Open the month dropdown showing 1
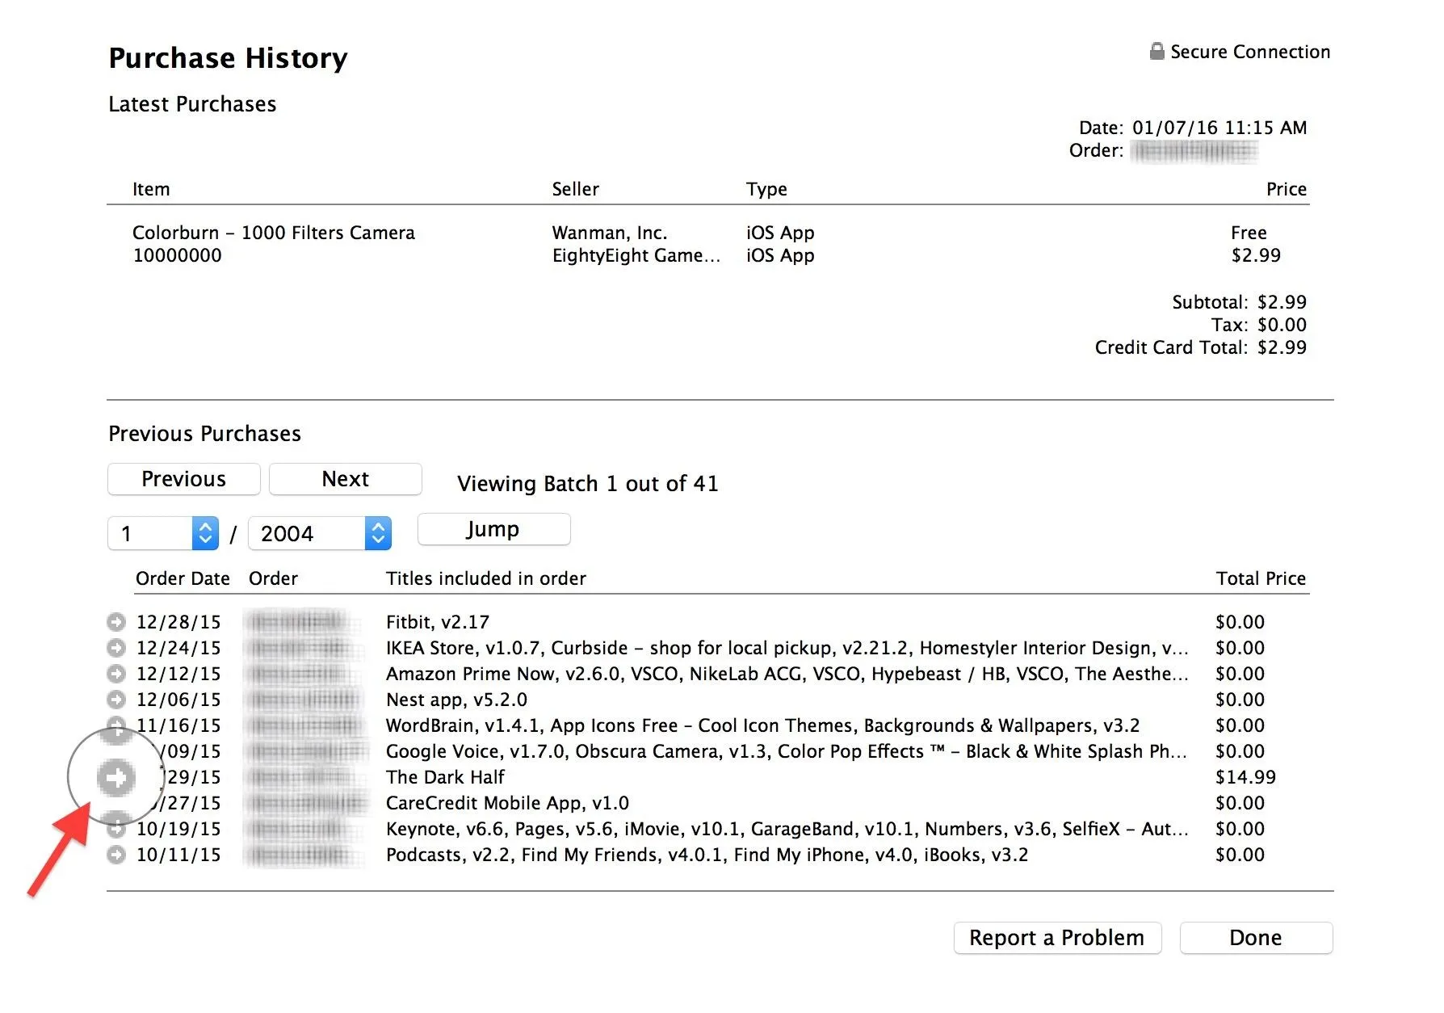Image resolution: width=1444 pixels, height=1013 pixels. [205, 533]
